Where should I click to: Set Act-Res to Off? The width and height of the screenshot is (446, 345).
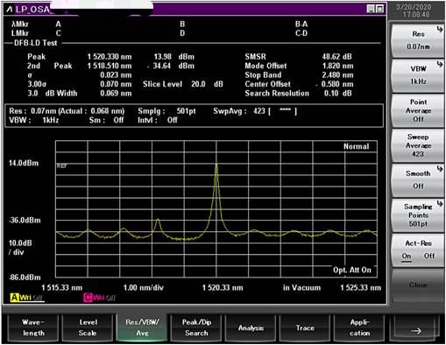tap(429, 256)
